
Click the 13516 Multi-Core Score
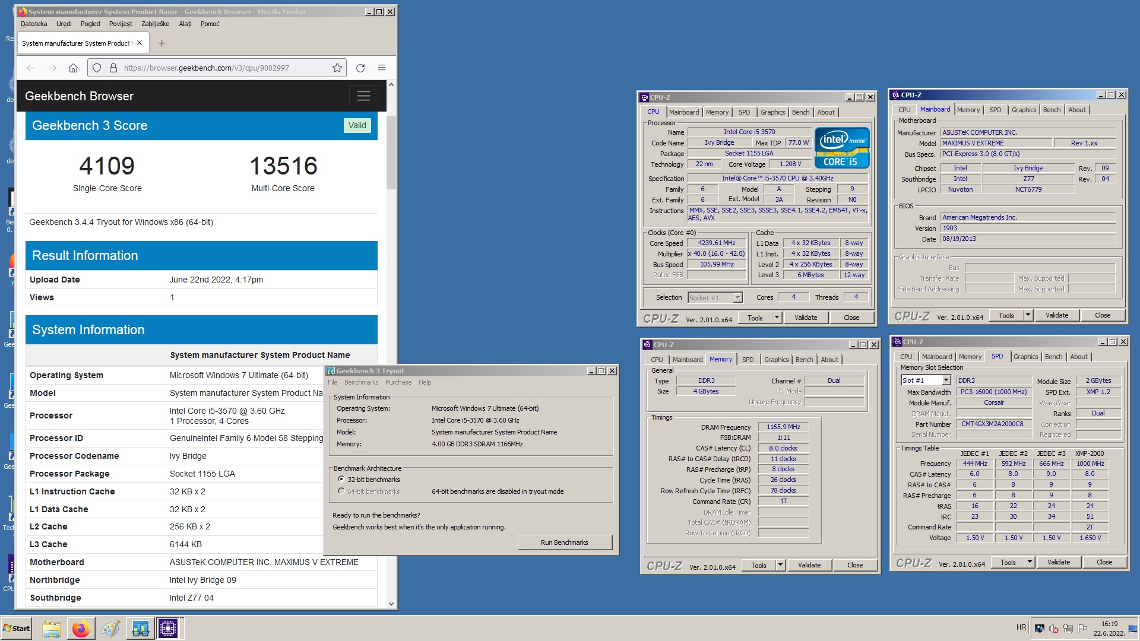pos(283,166)
